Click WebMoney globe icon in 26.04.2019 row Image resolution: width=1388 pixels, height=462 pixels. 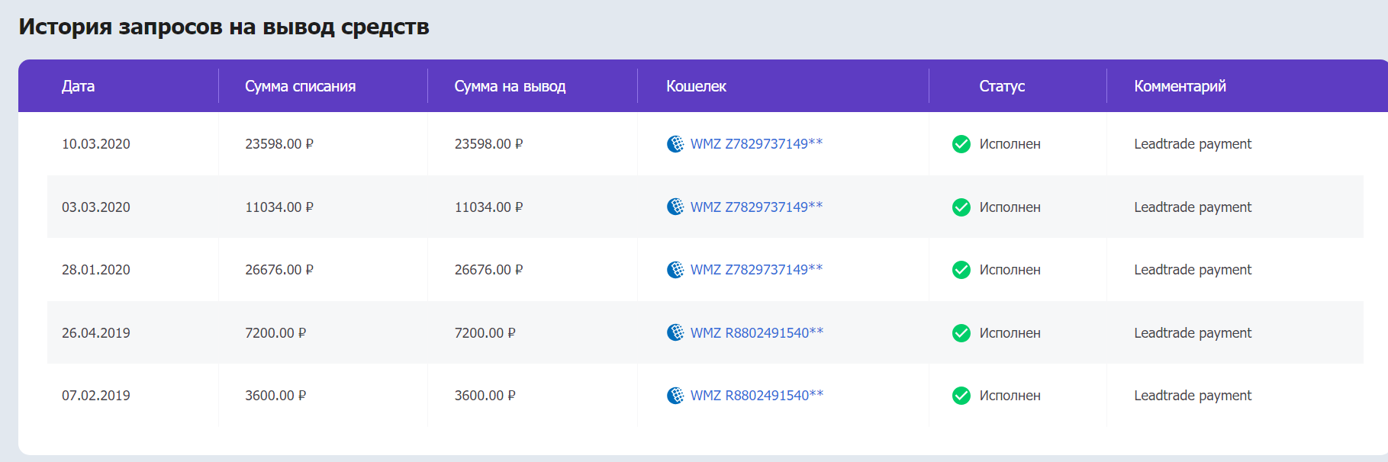pyautogui.click(x=675, y=332)
